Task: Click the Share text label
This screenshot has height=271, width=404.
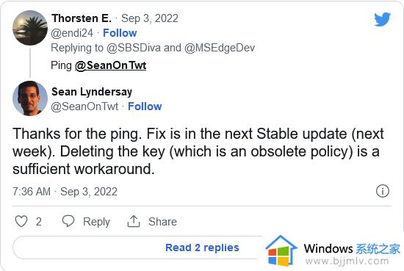Action: pyautogui.click(x=162, y=222)
